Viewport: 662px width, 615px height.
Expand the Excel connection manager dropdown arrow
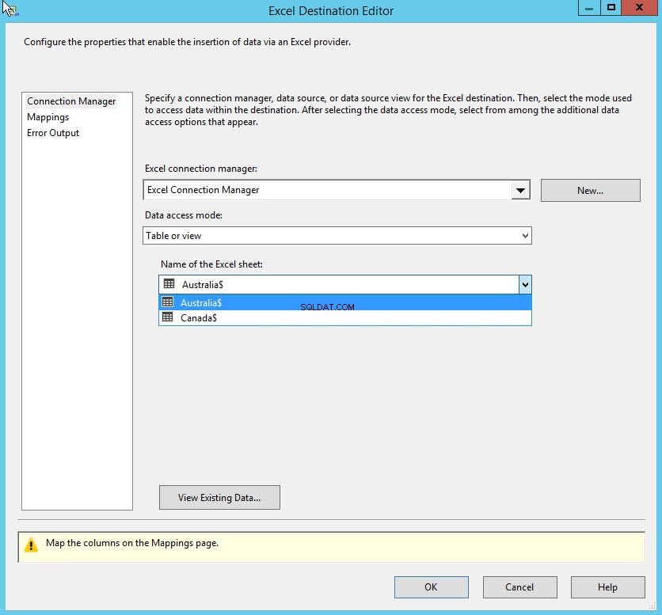click(x=520, y=190)
